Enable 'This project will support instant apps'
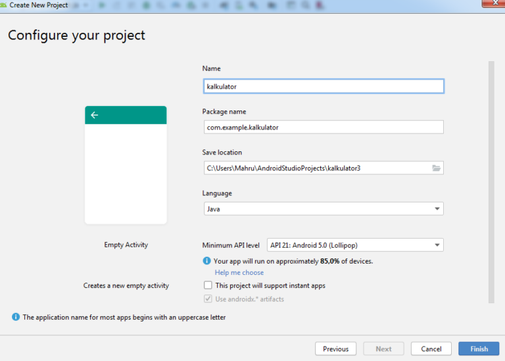This screenshot has height=361, width=505. [x=208, y=285]
